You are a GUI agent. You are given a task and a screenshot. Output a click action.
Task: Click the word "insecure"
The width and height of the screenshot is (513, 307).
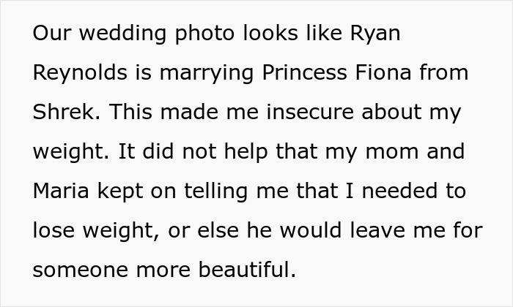pos(293,113)
